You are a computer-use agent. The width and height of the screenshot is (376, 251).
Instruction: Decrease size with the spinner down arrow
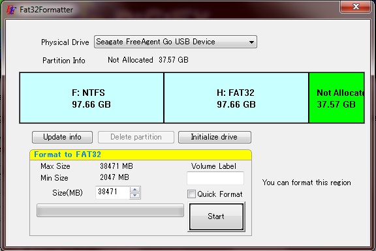(x=134, y=196)
